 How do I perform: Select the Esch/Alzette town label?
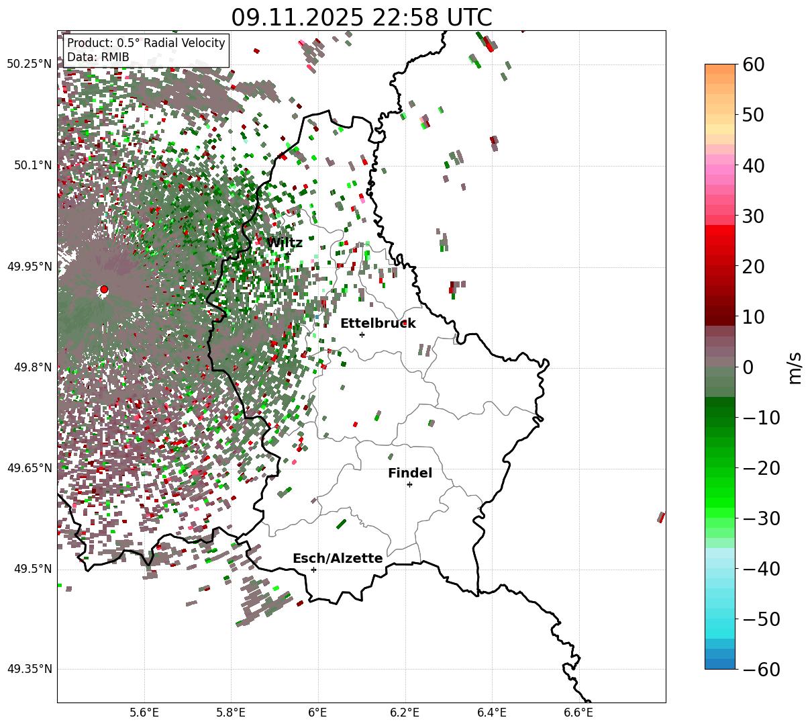(x=338, y=558)
